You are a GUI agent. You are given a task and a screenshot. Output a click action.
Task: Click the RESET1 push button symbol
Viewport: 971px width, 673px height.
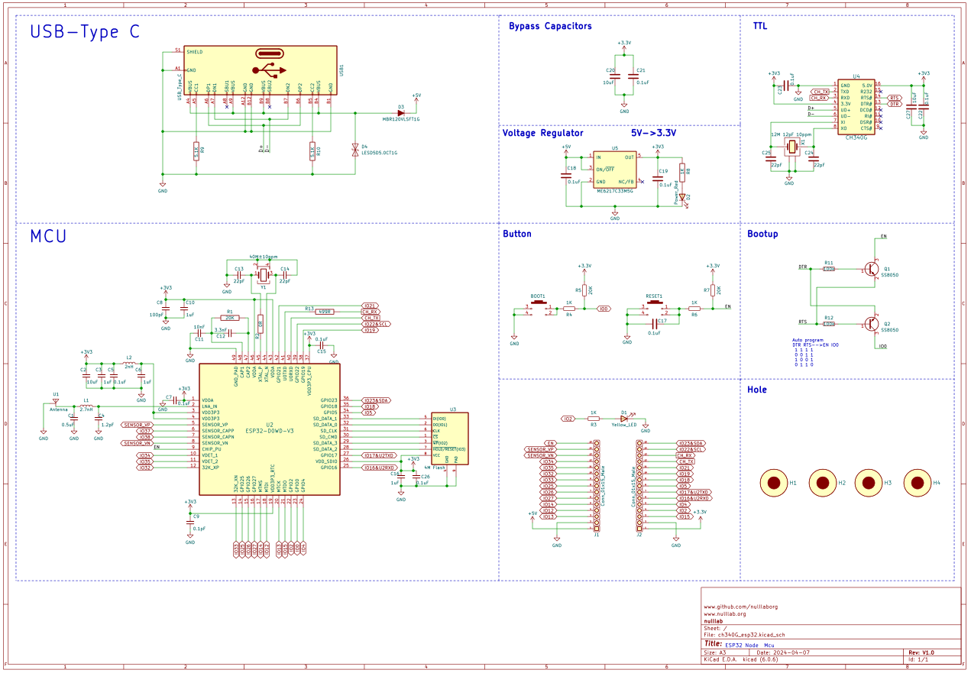point(654,307)
